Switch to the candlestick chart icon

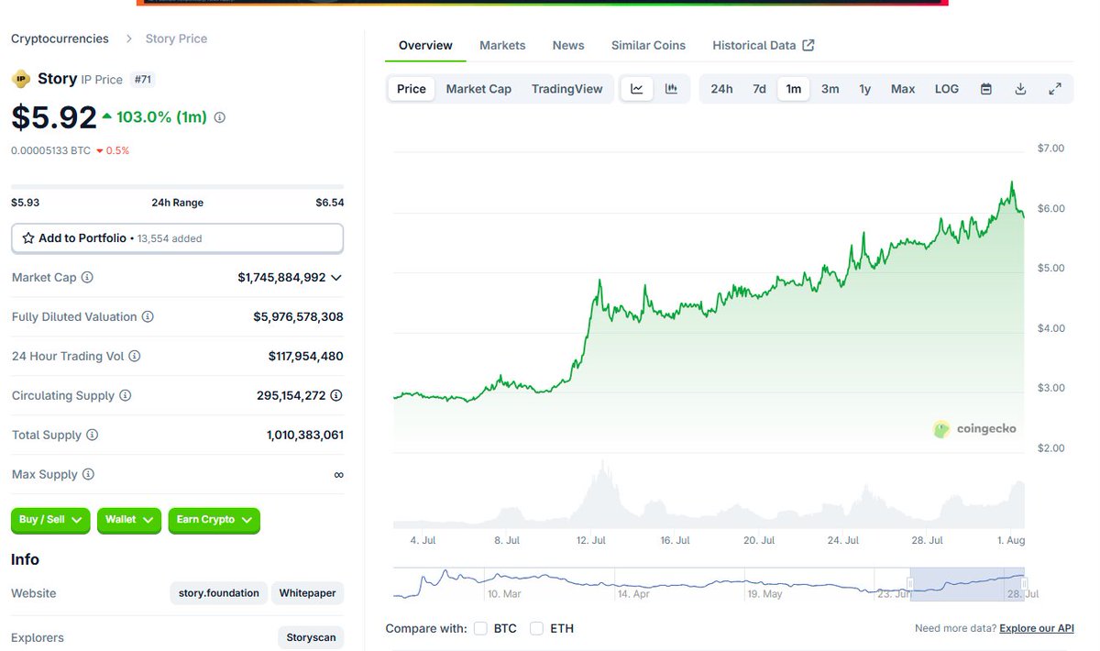671,89
